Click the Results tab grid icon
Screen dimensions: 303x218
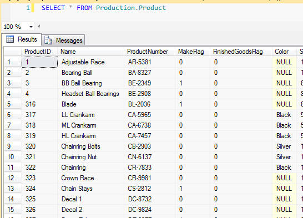point(10,39)
